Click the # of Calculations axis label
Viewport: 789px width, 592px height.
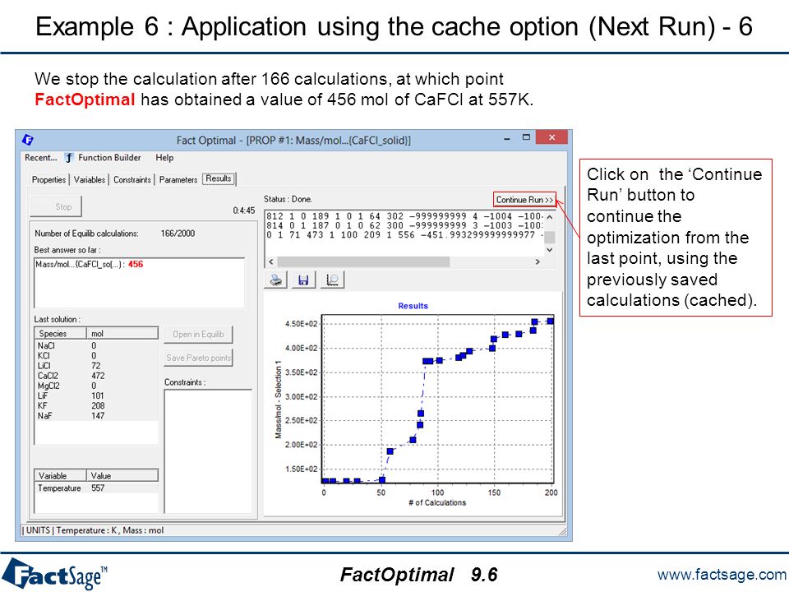tap(437, 502)
